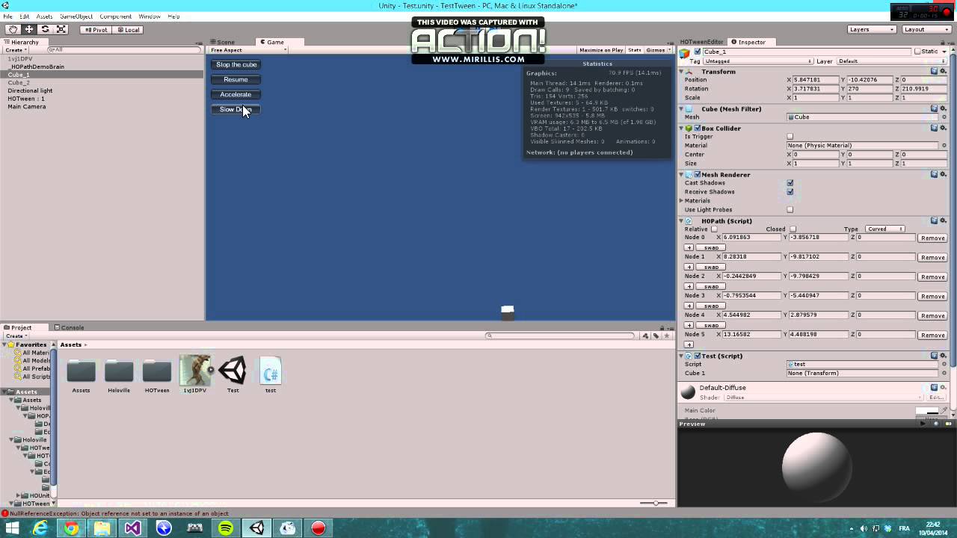This screenshot has height=538, width=957.
Task: Enable the Is Trigger checkbox
Action: point(790,137)
